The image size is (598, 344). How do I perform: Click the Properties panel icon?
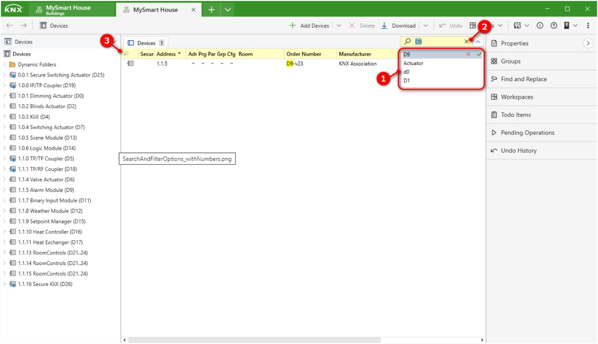[494, 43]
